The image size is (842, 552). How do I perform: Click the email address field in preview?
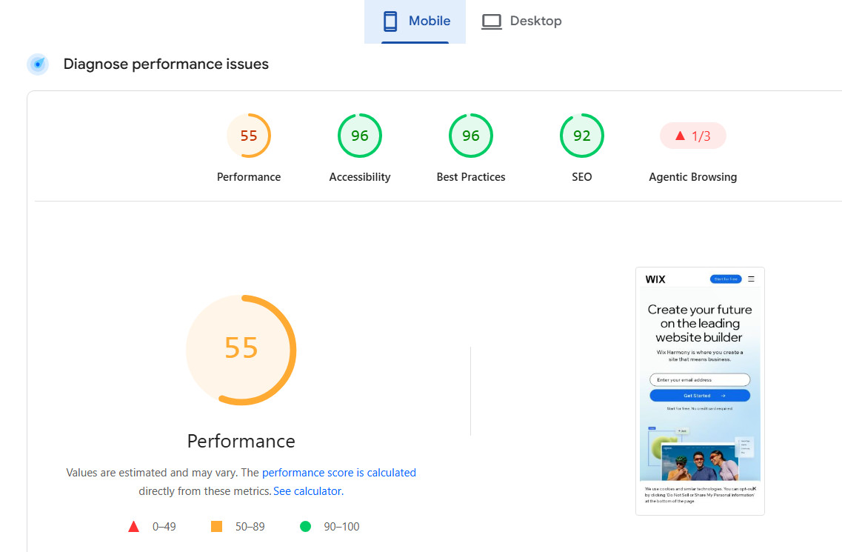(700, 380)
